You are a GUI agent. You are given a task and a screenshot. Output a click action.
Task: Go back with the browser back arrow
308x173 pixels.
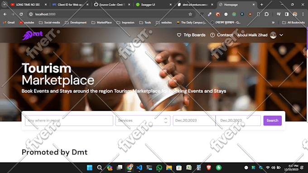[x=5, y=14]
